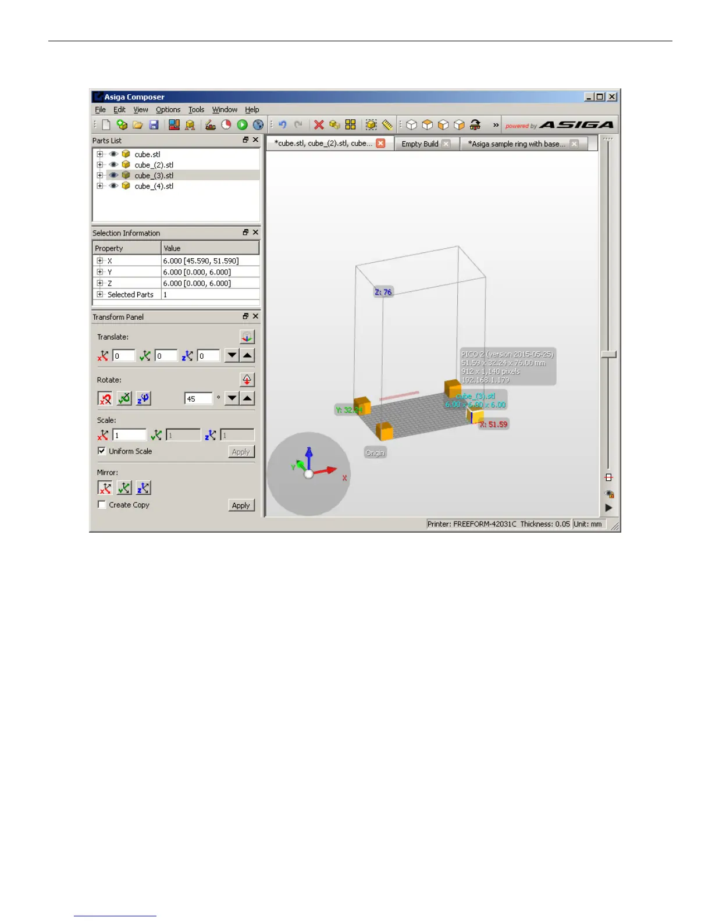Click the play arrow below layer slider
Image resolution: width=712 pixels, height=921 pixels.
coord(608,508)
